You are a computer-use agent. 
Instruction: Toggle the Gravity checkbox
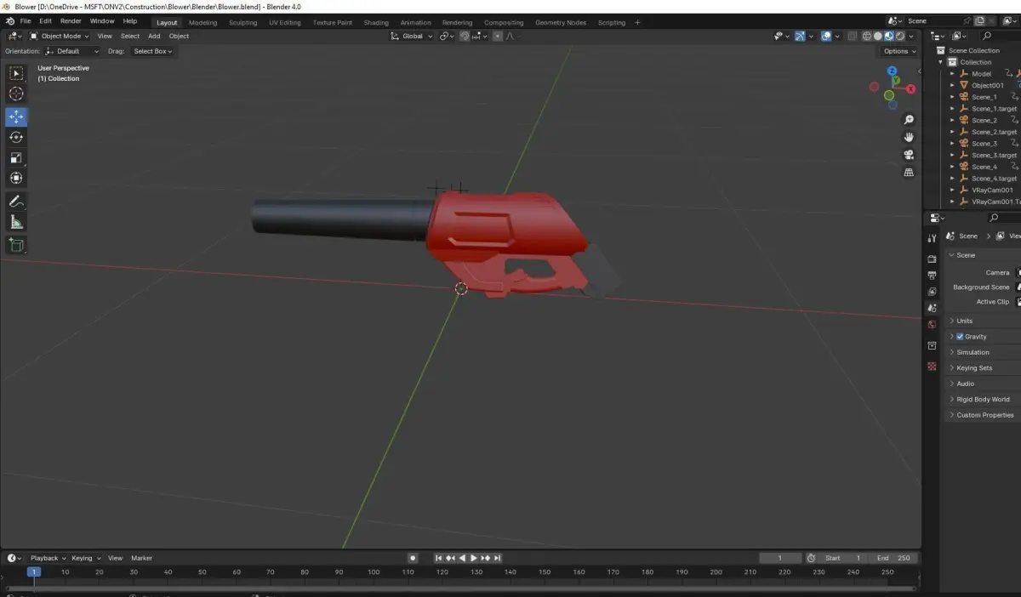coord(960,337)
